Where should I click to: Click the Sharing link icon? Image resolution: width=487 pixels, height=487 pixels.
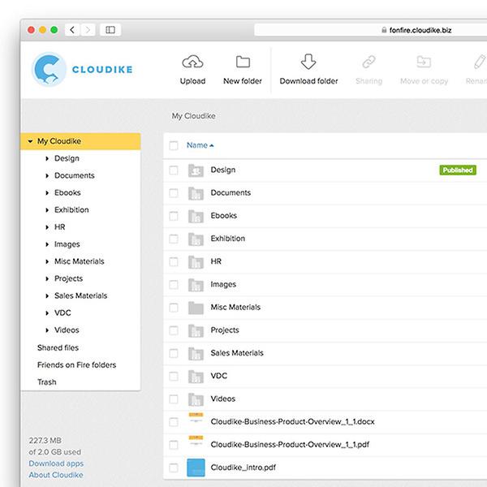click(369, 62)
